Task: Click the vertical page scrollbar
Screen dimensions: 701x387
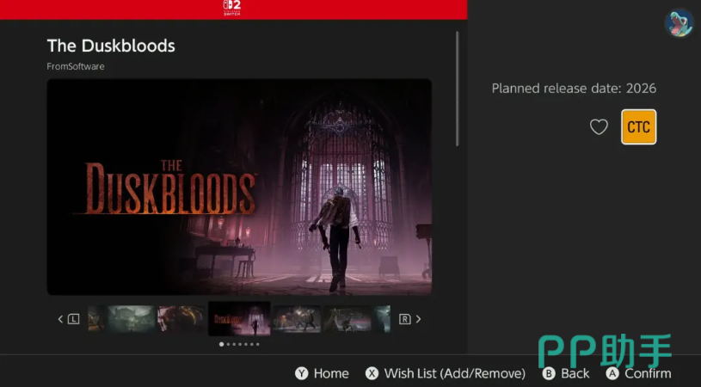Action: pyautogui.click(x=457, y=89)
